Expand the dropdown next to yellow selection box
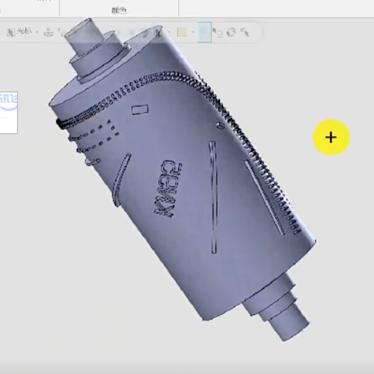 pos(192,33)
